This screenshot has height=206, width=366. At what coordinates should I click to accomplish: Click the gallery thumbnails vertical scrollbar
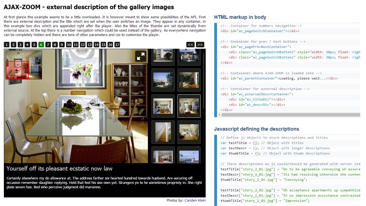coord(204,81)
